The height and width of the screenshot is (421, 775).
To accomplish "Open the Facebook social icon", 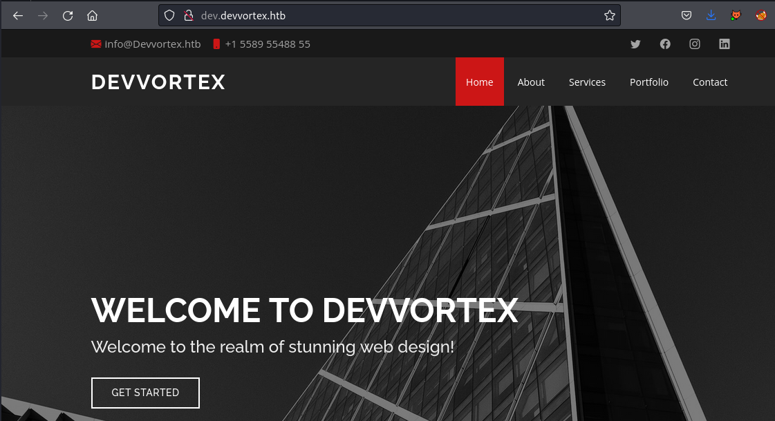I will click(x=665, y=44).
